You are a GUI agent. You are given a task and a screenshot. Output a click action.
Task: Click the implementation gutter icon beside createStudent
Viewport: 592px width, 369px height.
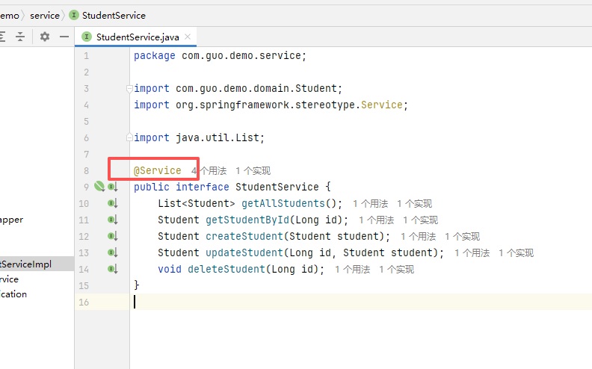[112, 236]
